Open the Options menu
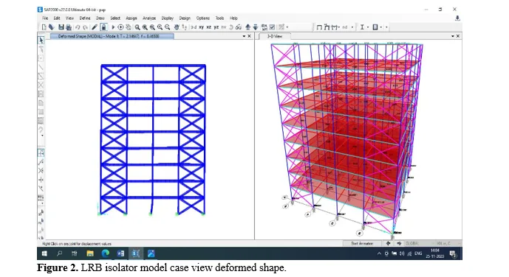509x277 pixels. pyautogui.click(x=203, y=18)
